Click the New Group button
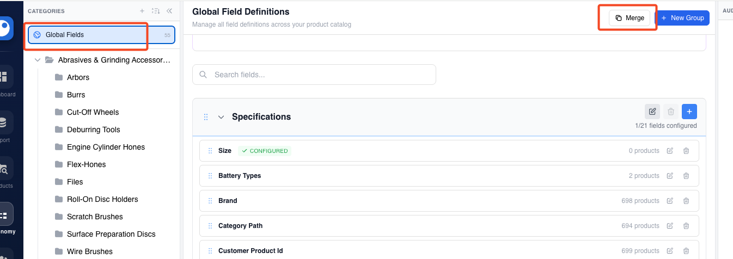733x259 pixels. [x=682, y=18]
